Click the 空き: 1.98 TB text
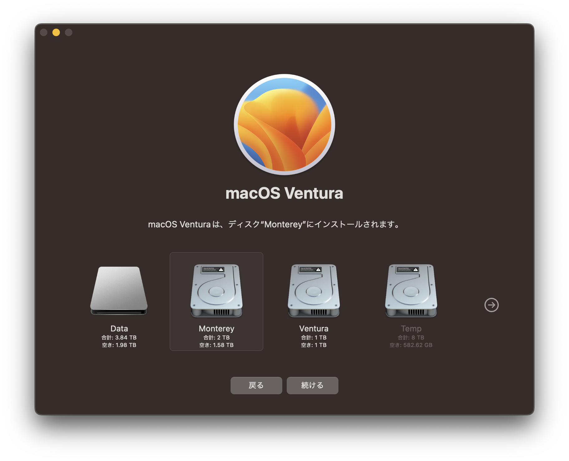This screenshot has width=569, height=461. (x=119, y=345)
